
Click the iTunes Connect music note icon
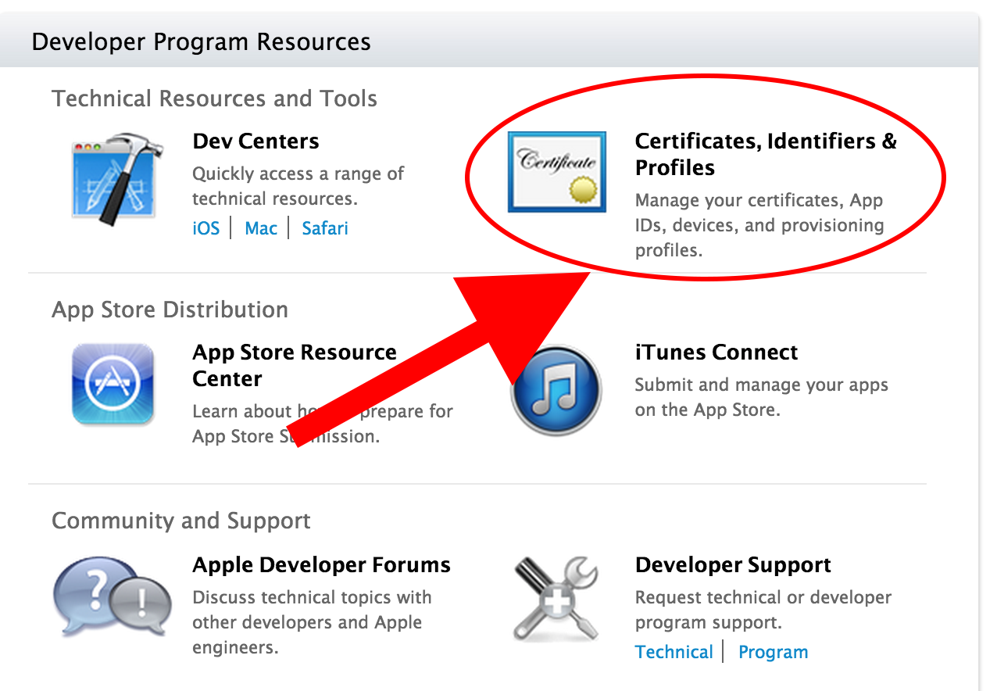coord(556,389)
